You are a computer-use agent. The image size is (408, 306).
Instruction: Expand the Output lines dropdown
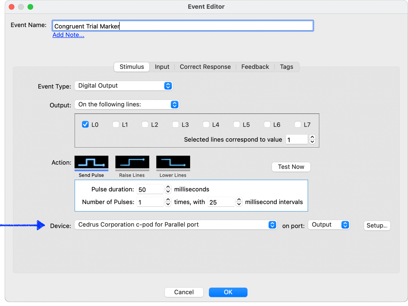[x=126, y=105]
